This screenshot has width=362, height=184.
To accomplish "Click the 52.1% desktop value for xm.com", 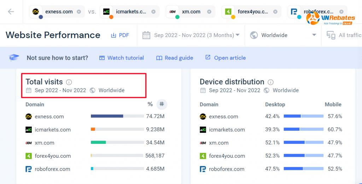I will coord(272,142).
